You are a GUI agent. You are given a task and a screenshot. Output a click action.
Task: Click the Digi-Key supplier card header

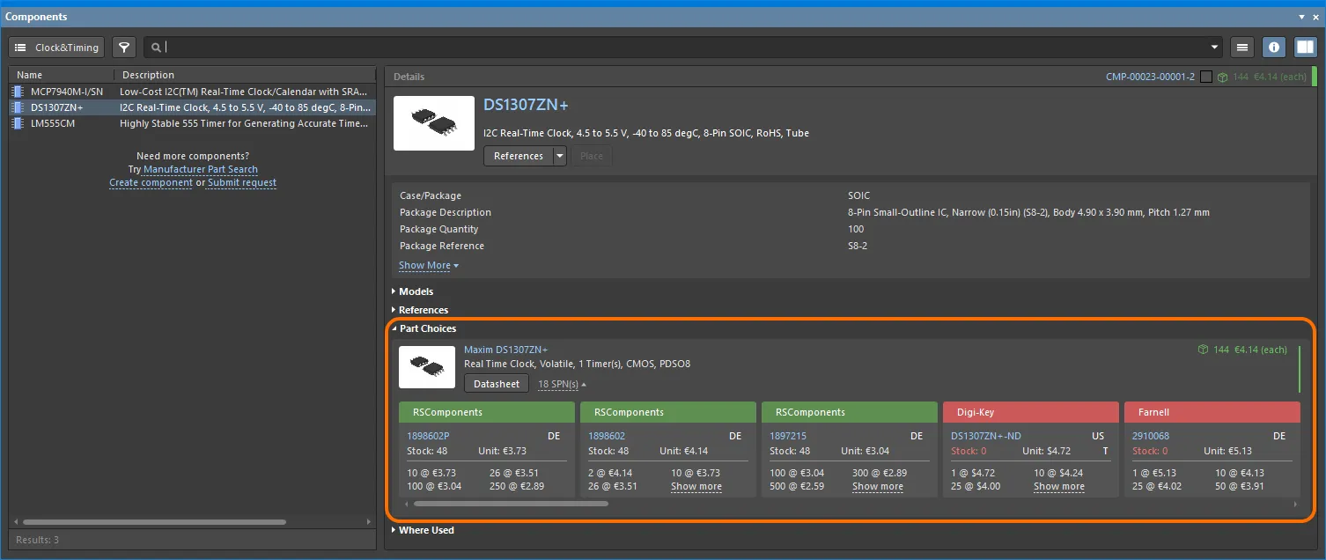click(1031, 412)
